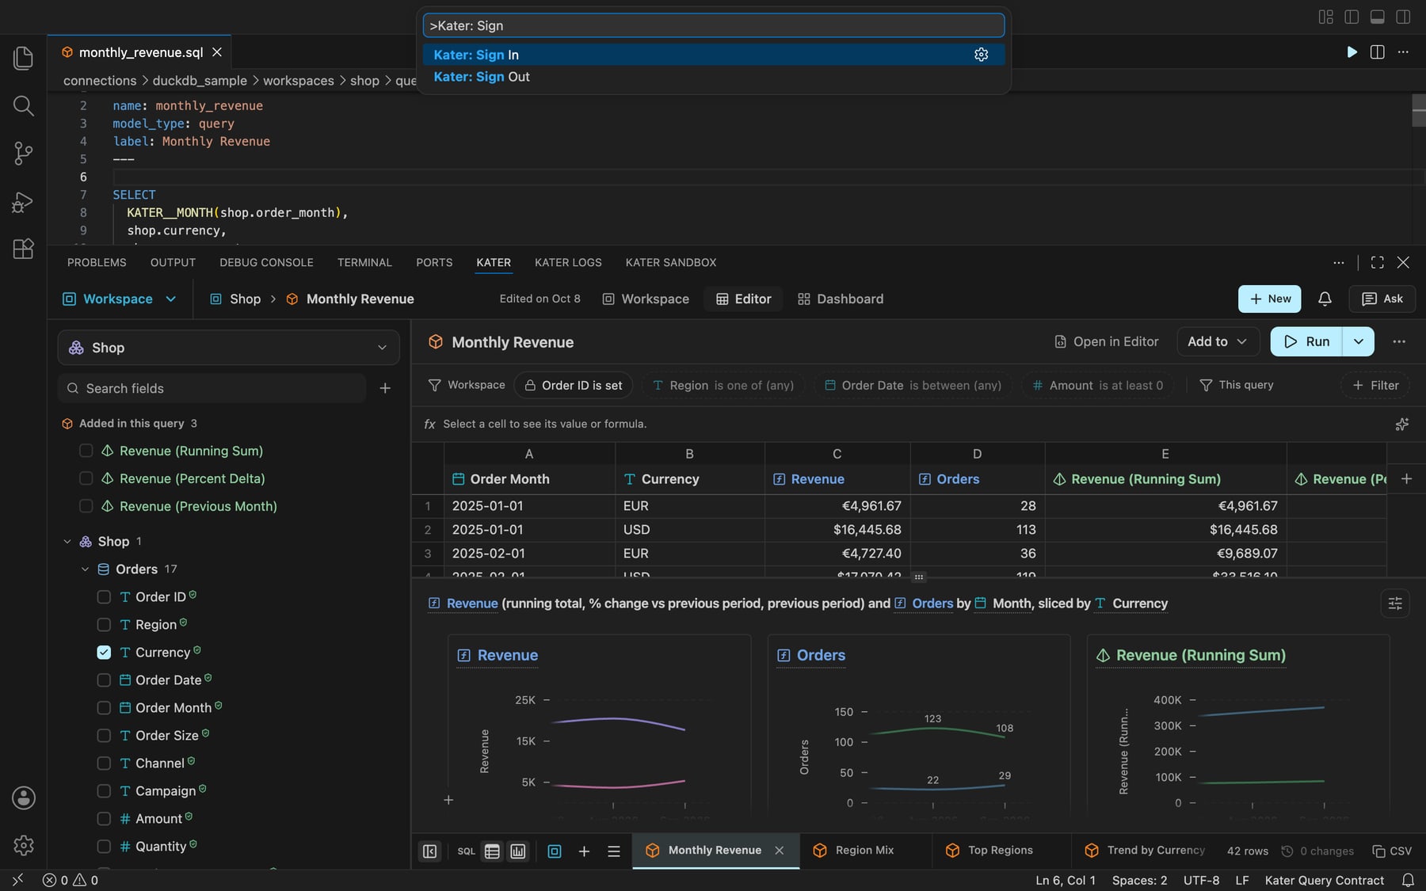Open the Add to dropdown
1426x891 pixels.
1218,341
